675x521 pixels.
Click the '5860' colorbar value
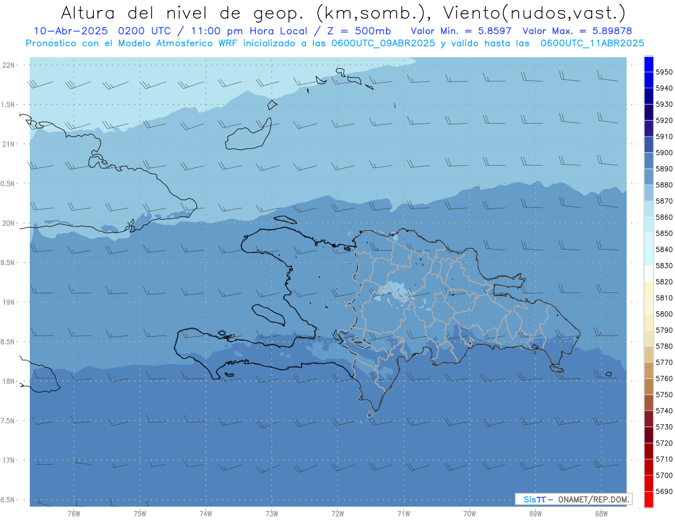664,217
